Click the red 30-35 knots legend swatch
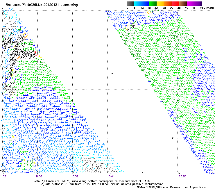This screenshot has height=189, width=215. 175,3
